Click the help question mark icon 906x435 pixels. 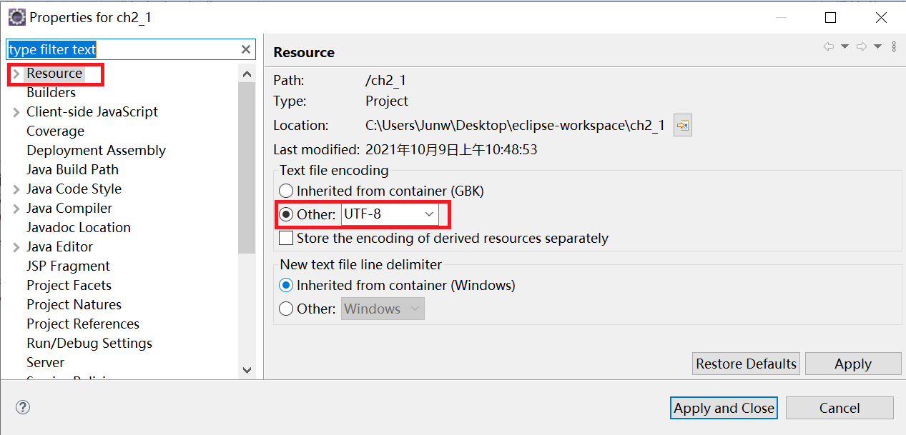[23, 408]
